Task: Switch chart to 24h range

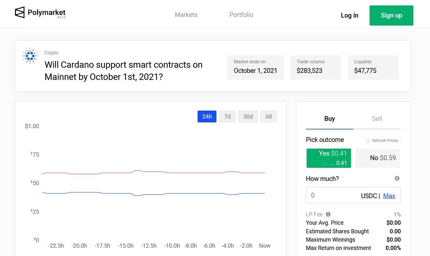Action: pyautogui.click(x=207, y=117)
